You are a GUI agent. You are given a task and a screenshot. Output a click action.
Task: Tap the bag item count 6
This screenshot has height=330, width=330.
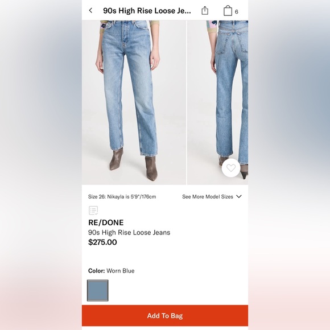[x=236, y=12]
